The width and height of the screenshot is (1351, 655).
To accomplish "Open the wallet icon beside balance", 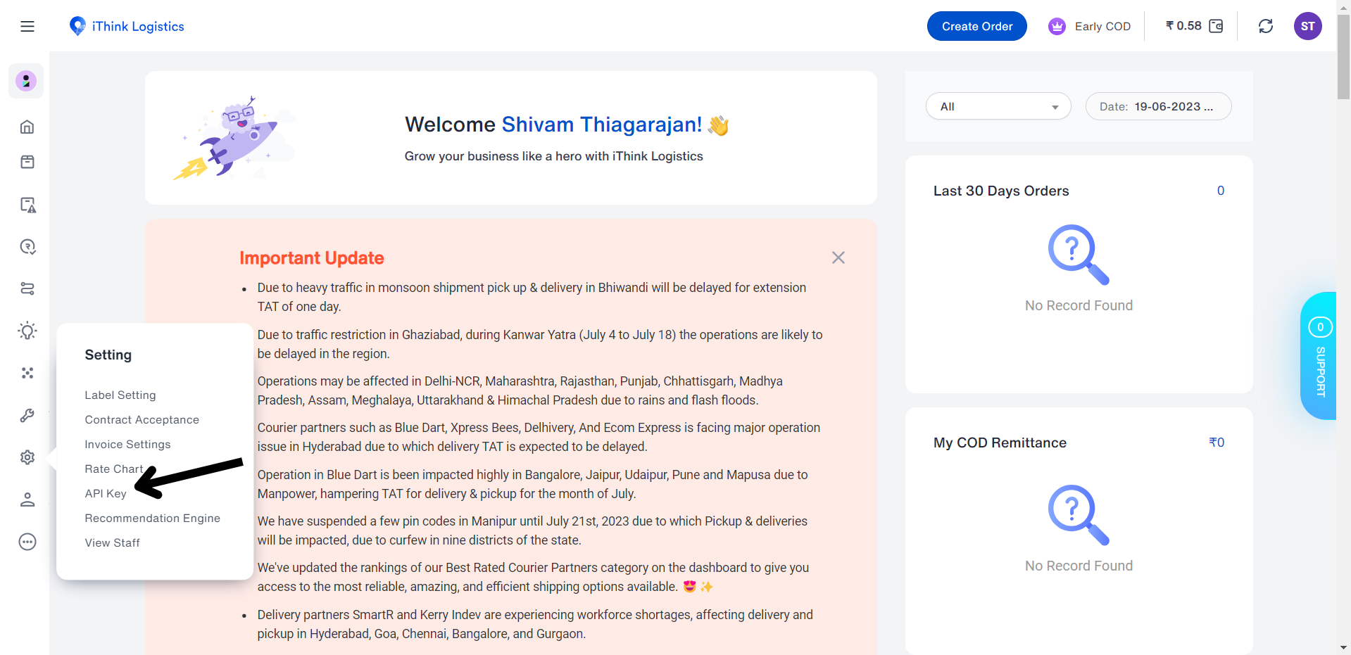I will 1216,26.
